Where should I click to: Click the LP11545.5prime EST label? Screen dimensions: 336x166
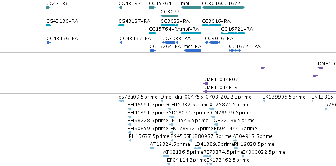coord(189,121)
